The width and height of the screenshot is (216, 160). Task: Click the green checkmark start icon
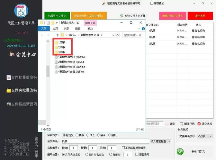pyautogui.click(x=180, y=151)
